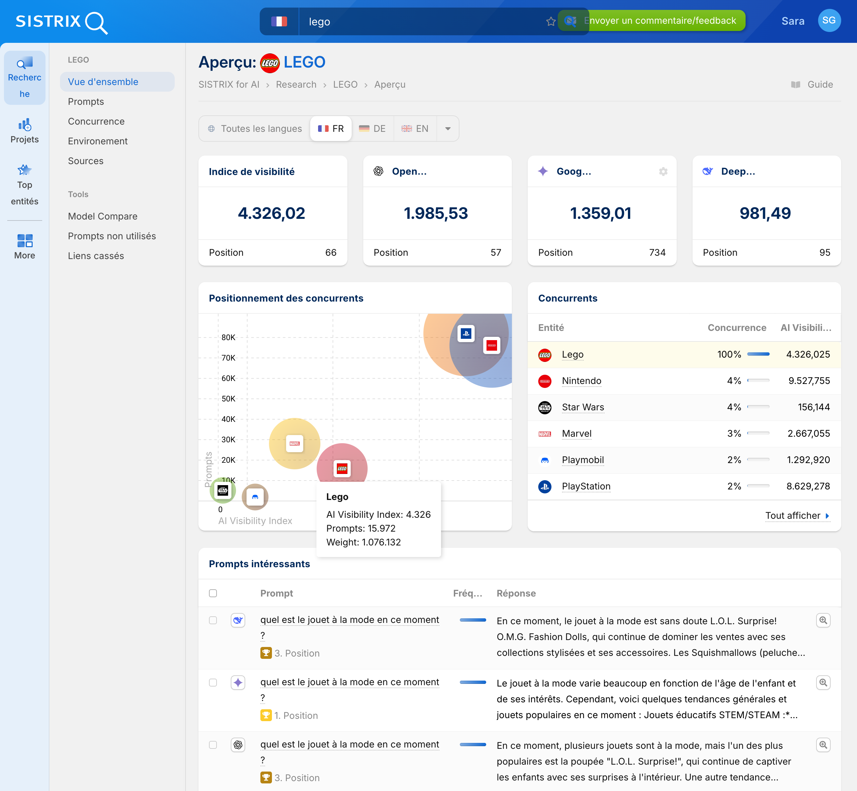Click the PlayStation bubble in the competitor chart
The image size is (857, 791).
click(466, 334)
